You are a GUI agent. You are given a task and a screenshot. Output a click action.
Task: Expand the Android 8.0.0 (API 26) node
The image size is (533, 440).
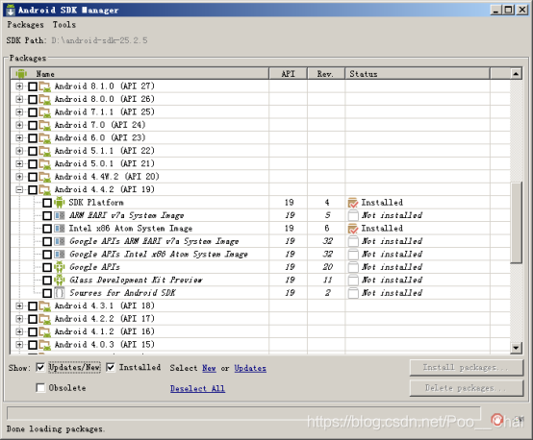click(x=19, y=99)
